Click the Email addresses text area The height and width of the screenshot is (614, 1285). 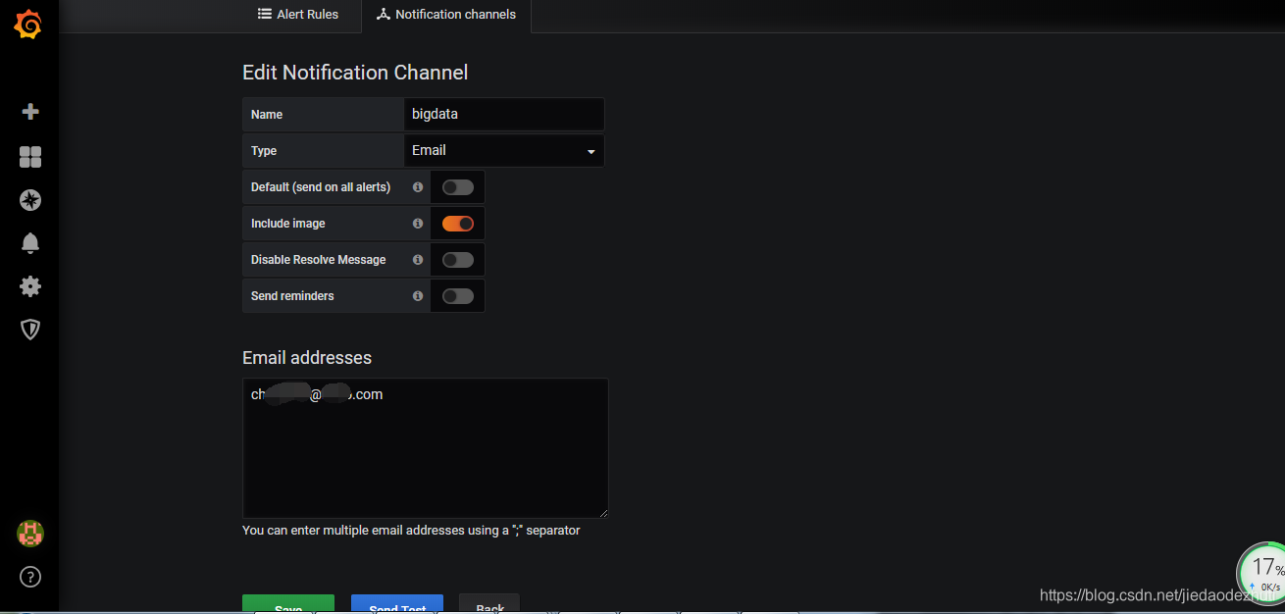point(426,448)
